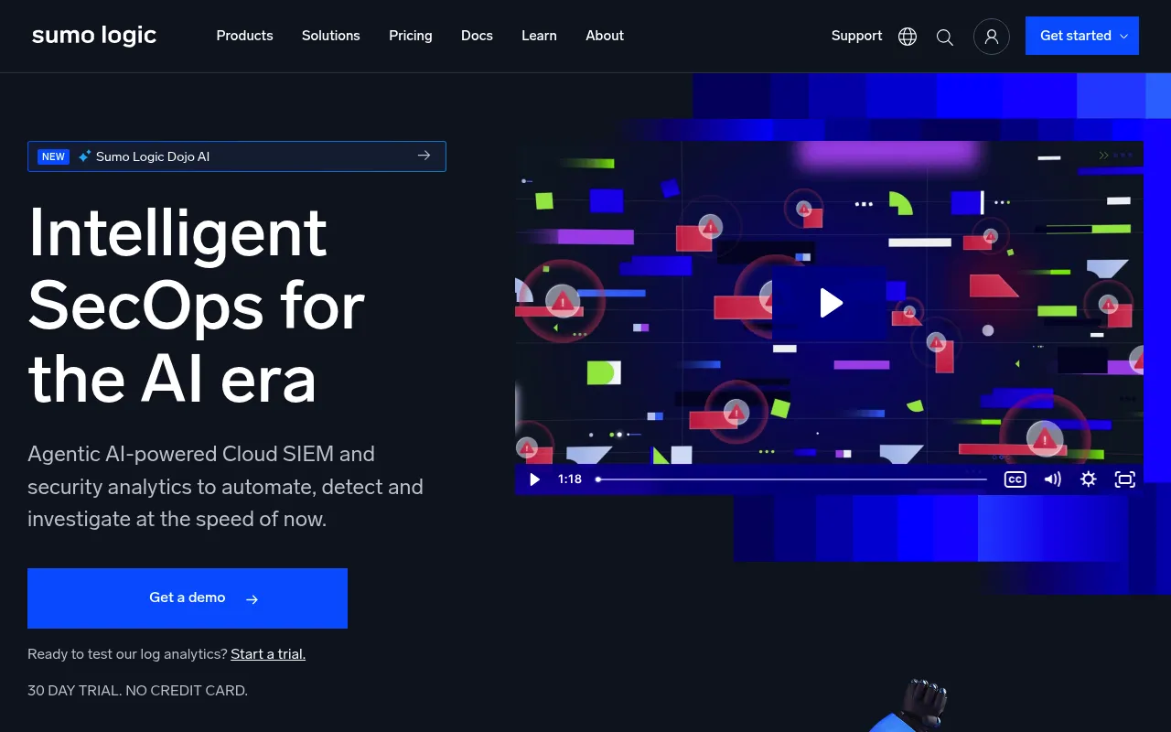
Task: Click the Get a demo button
Action: (x=188, y=598)
